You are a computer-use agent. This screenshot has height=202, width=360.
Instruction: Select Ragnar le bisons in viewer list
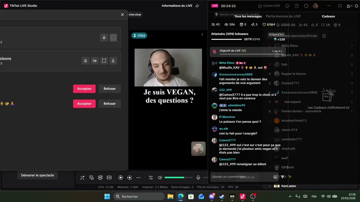click(294, 74)
